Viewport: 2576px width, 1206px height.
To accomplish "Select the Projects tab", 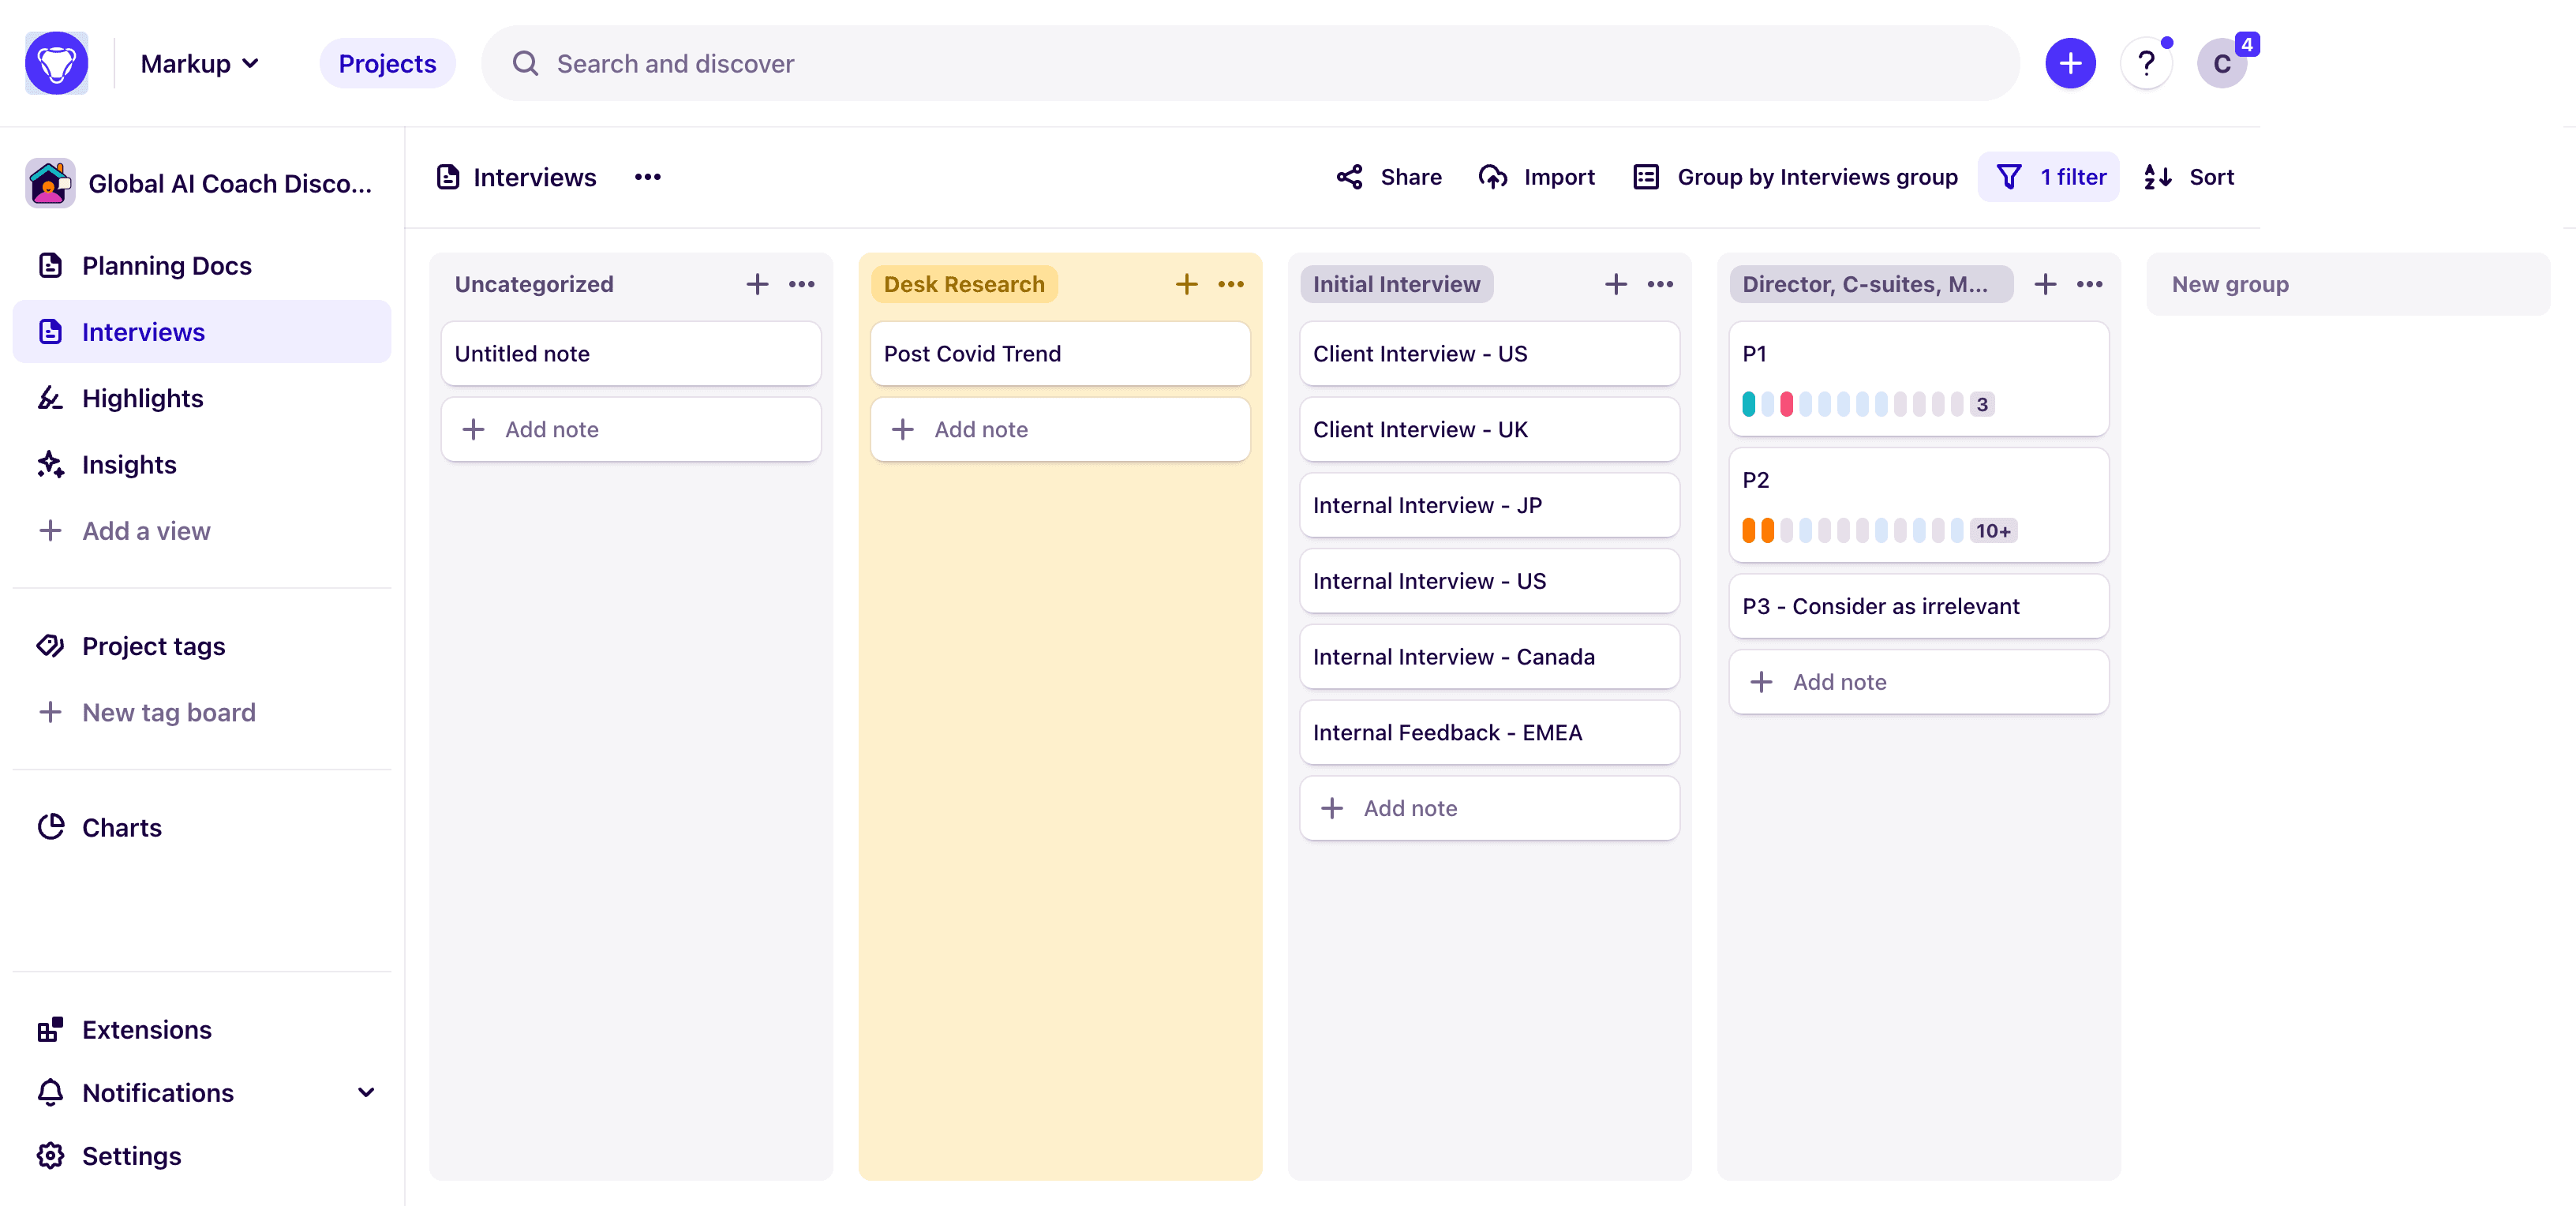I will (x=387, y=64).
